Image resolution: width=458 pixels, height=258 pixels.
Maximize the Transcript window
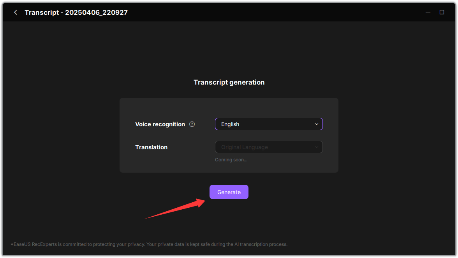tap(442, 12)
